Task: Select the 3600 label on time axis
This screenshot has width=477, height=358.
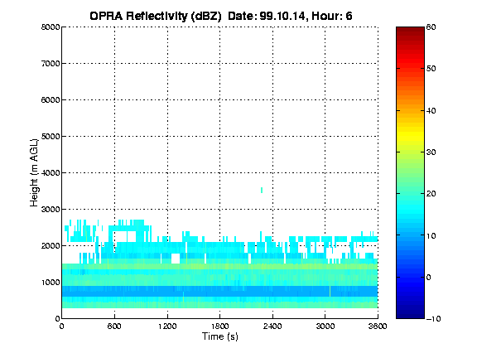Action: point(378,327)
